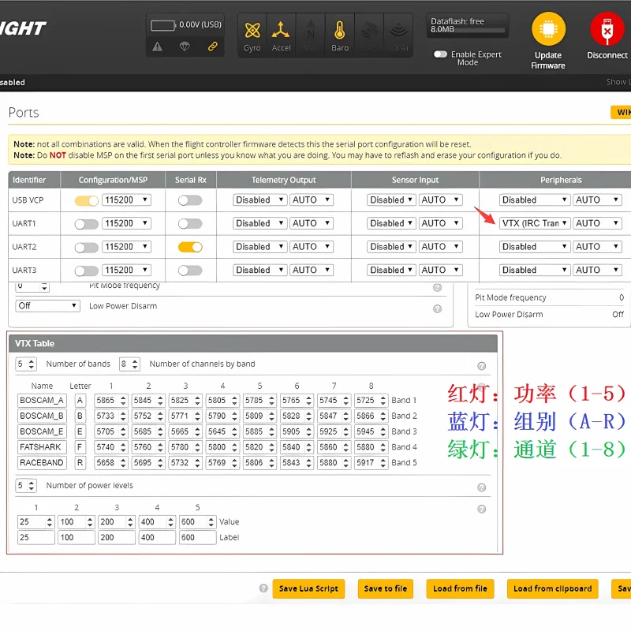
Task: Click BOSCAM_E channel 5 frequency 5885
Action: [x=259, y=431]
